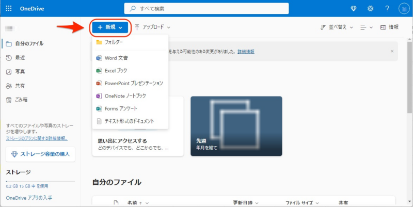Open the help question mark icon
Screen dimensions: 413x207
[x=387, y=8]
